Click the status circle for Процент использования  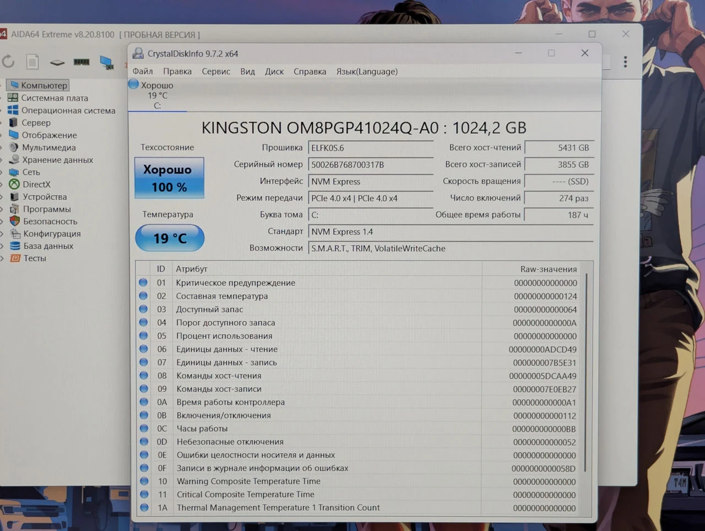tap(144, 335)
